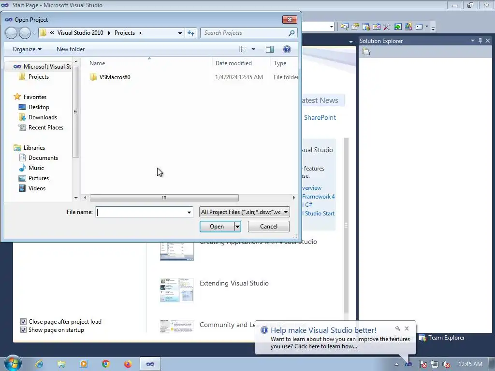Open recent pages dropdown next to forward arrow
Image resolution: width=495 pixels, height=371 pixels.
tap(34, 33)
